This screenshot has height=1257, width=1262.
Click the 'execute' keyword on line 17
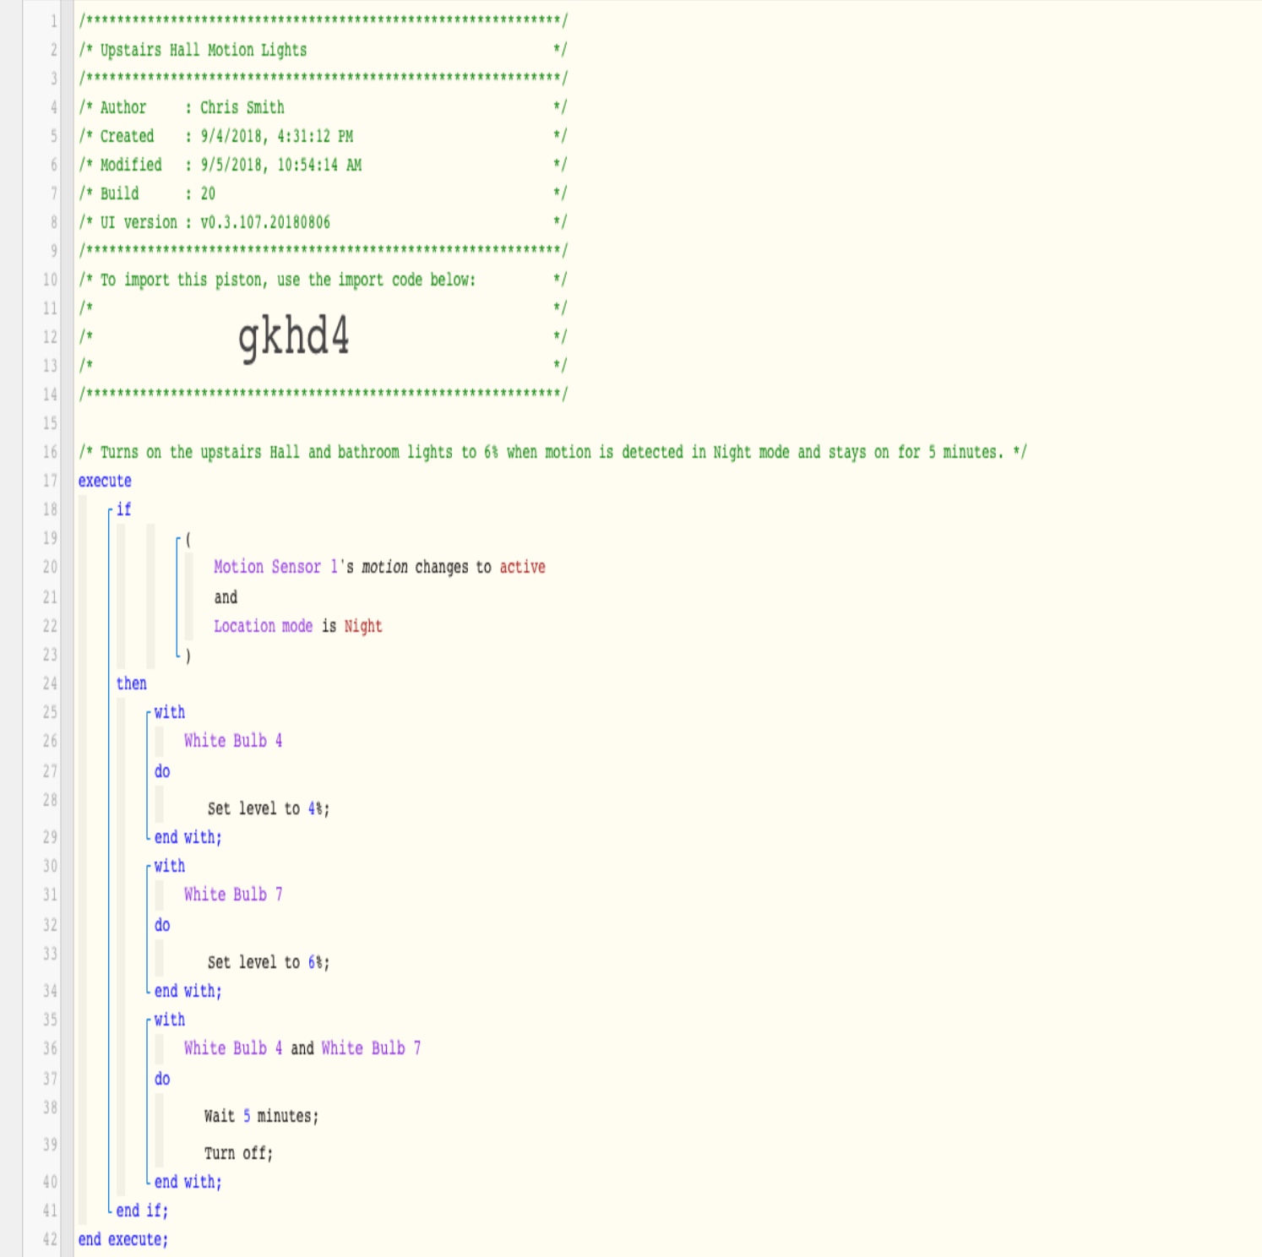[105, 481]
